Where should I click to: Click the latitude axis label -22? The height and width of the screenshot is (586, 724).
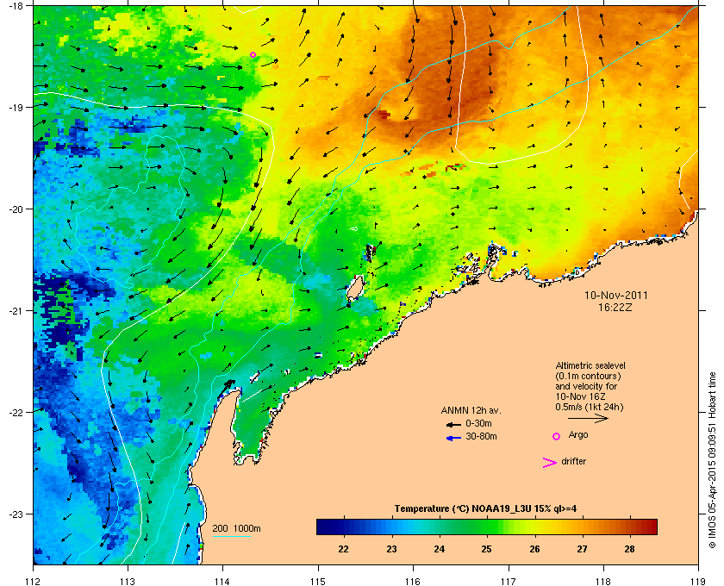pyautogui.click(x=15, y=413)
